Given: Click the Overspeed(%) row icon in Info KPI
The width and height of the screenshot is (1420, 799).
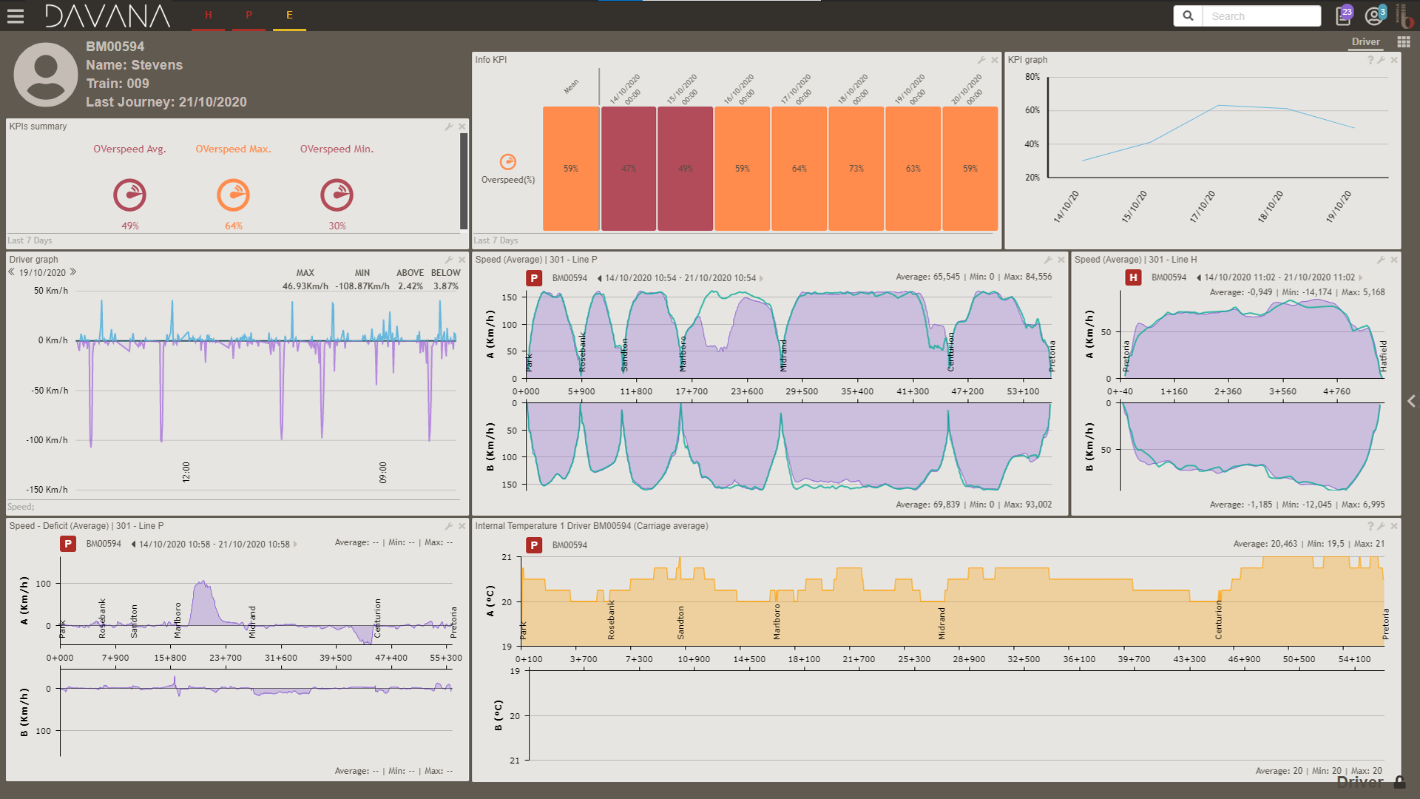Looking at the screenshot, I should (508, 161).
